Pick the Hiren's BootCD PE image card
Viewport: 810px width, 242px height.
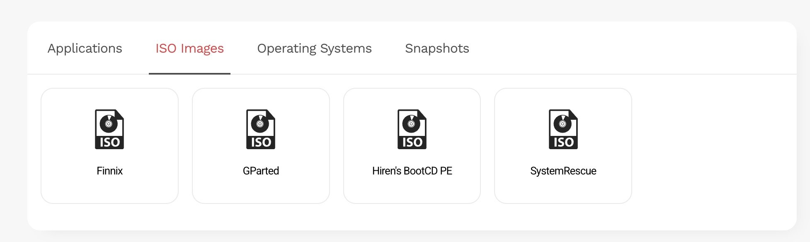pos(412,191)
